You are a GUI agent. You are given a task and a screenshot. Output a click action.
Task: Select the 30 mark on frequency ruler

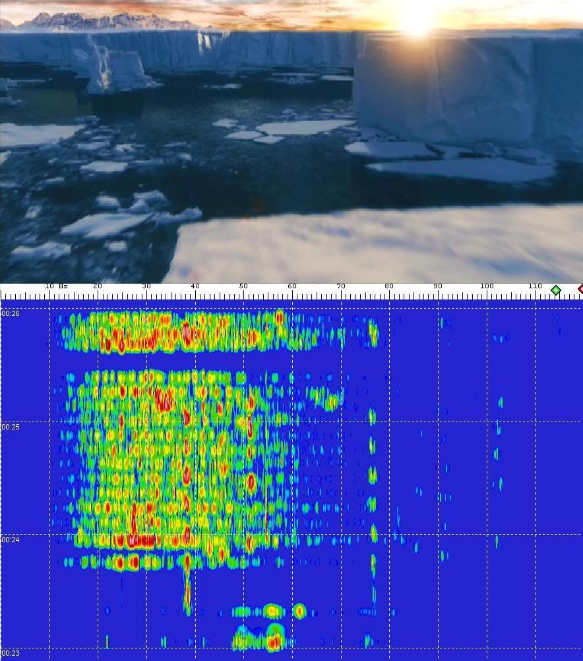click(x=146, y=286)
